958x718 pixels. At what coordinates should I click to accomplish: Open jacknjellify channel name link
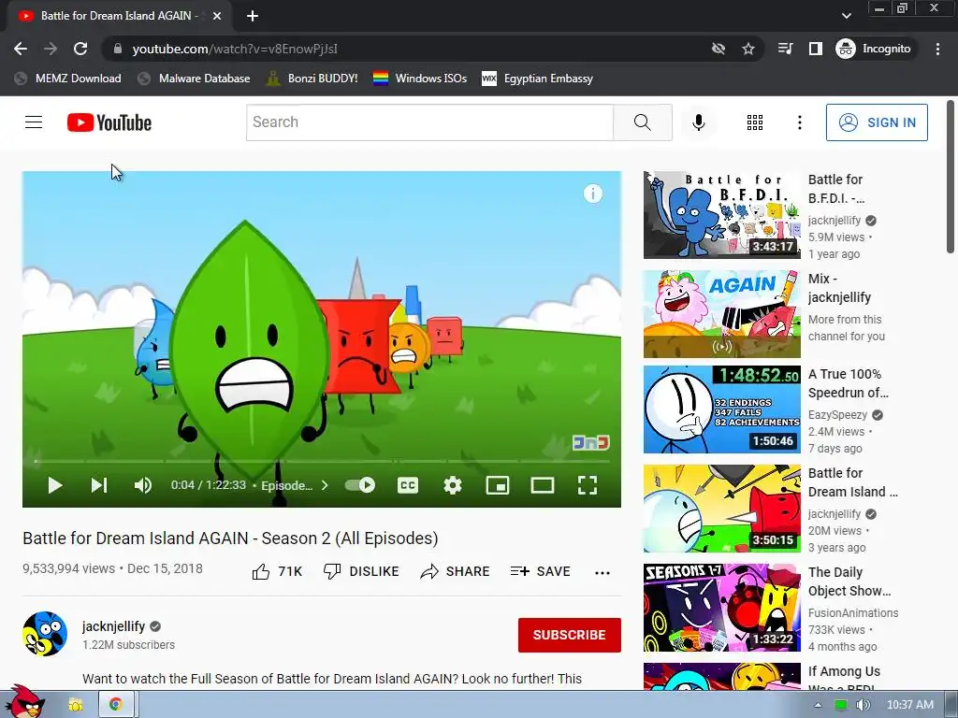[113, 626]
